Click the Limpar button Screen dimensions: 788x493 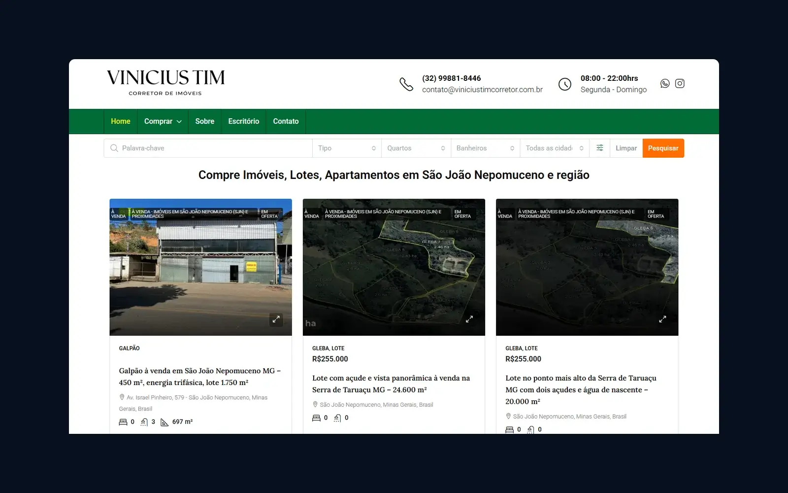[626, 148]
